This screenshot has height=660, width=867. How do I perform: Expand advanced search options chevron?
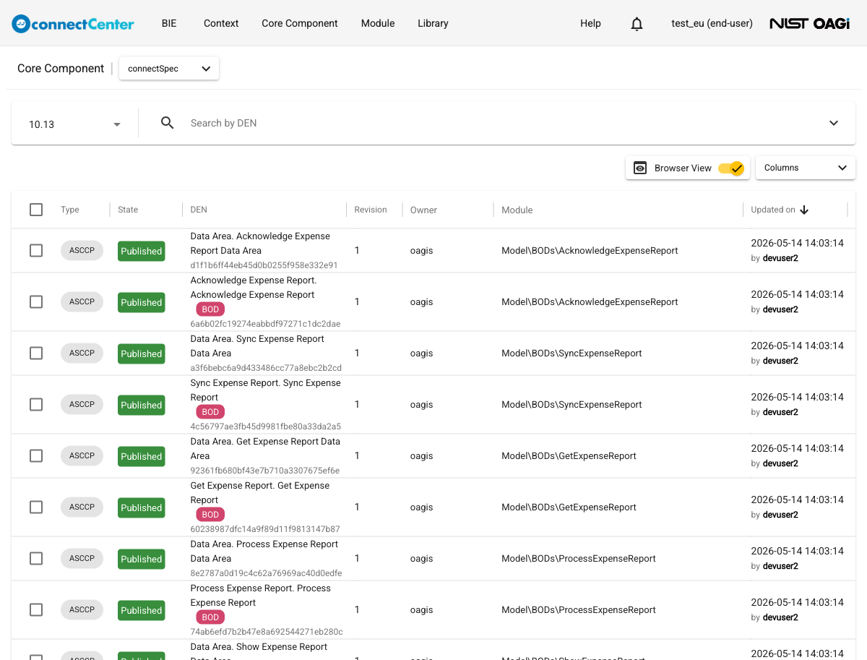point(834,123)
